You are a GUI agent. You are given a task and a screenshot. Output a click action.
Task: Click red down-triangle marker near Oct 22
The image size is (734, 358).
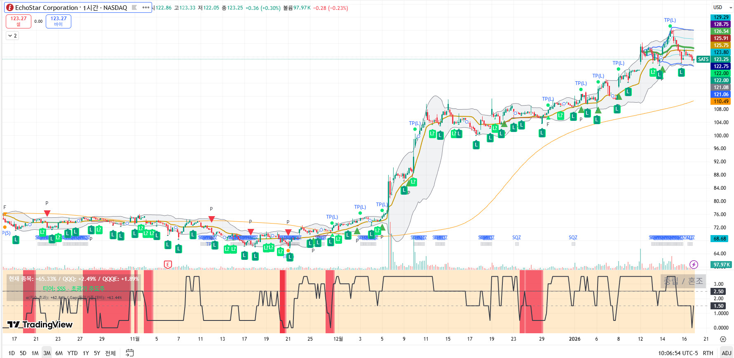click(47, 213)
